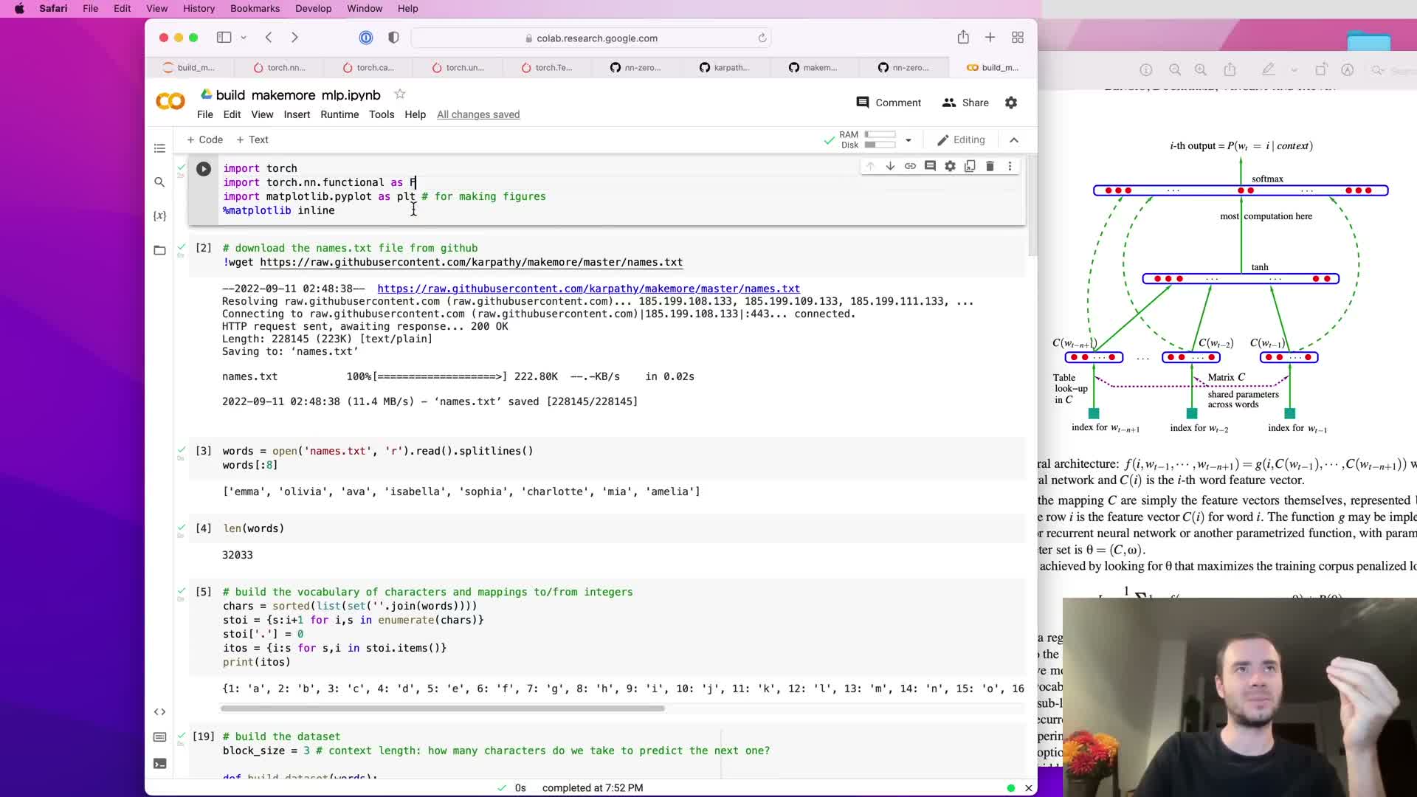Click the Share button

tap(965, 103)
